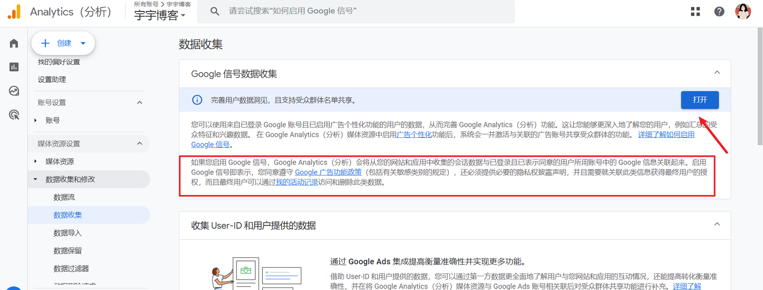The height and width of the screenshot is (290, 763).
Task: Open the Reports bar-chart icon
Action: (14, 67)
